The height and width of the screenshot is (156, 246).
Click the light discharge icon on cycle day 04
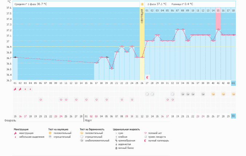[x=31, y=89]
